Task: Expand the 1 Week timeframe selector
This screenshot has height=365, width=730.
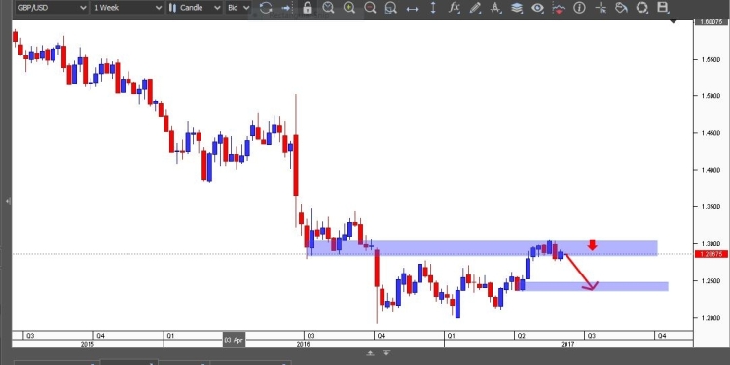Action: coord(128,8)
